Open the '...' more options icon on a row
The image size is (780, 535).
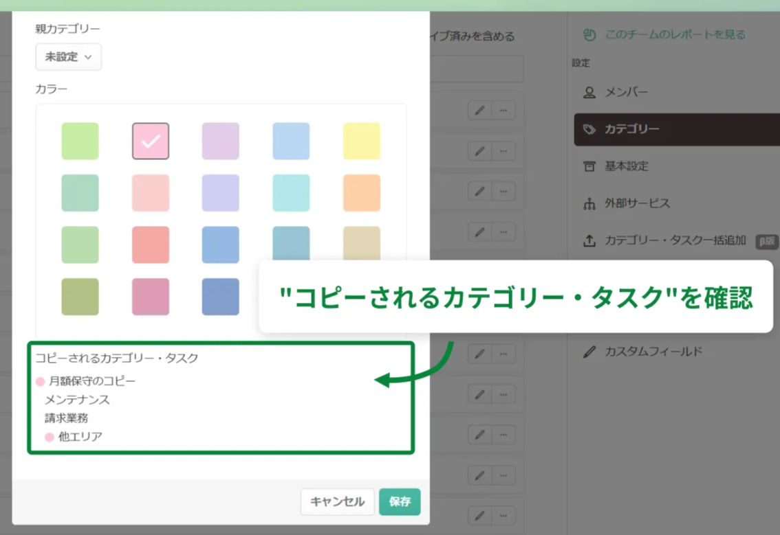(x=503, y=110)
